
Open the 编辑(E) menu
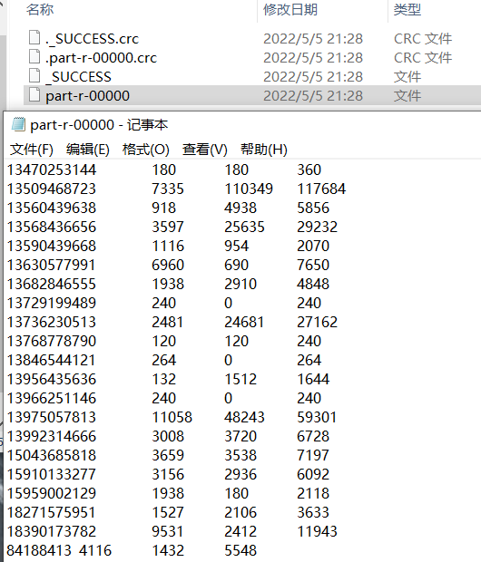point(88,149)
